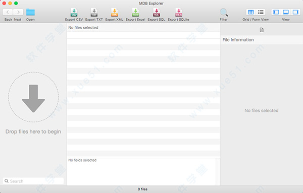Click the search magnifier icon
303x193 pixels.
[x=7, y=181]
